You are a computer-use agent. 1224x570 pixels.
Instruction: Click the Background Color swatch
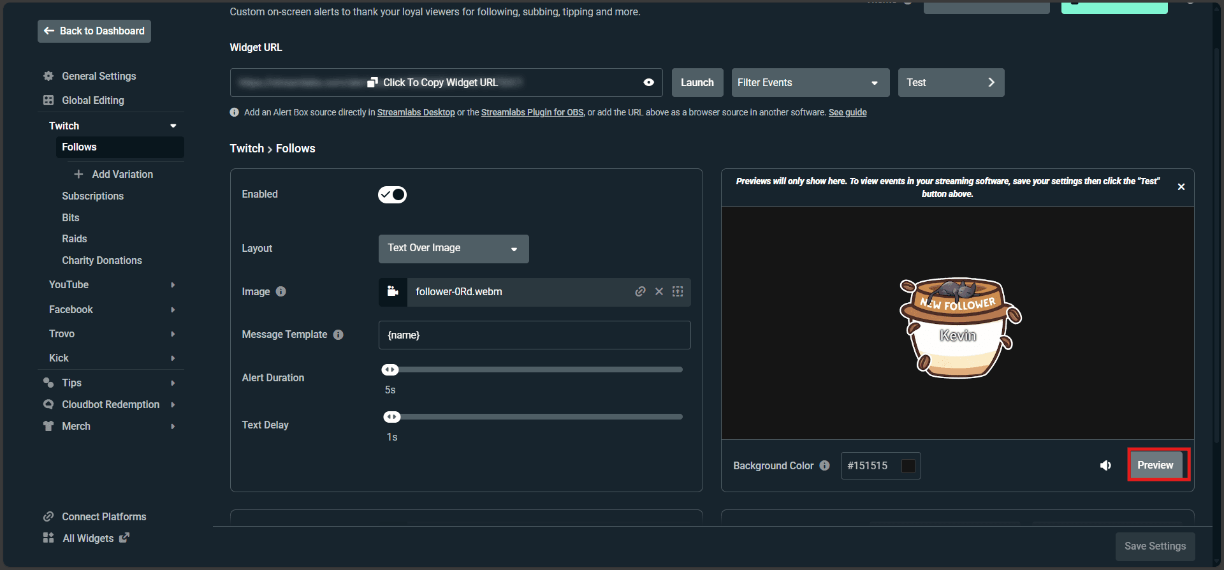tap(908, 466)
